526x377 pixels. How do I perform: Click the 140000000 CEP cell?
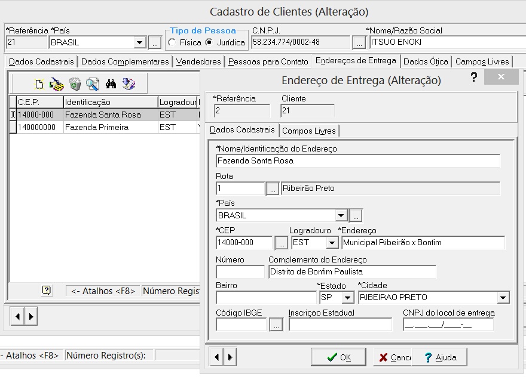pos(39,127)
